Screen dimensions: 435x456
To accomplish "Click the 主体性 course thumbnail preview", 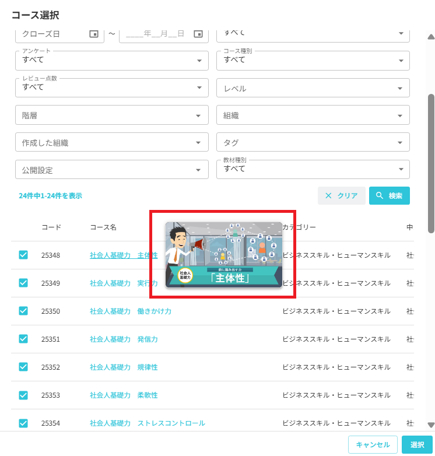I will pos(223,255).
